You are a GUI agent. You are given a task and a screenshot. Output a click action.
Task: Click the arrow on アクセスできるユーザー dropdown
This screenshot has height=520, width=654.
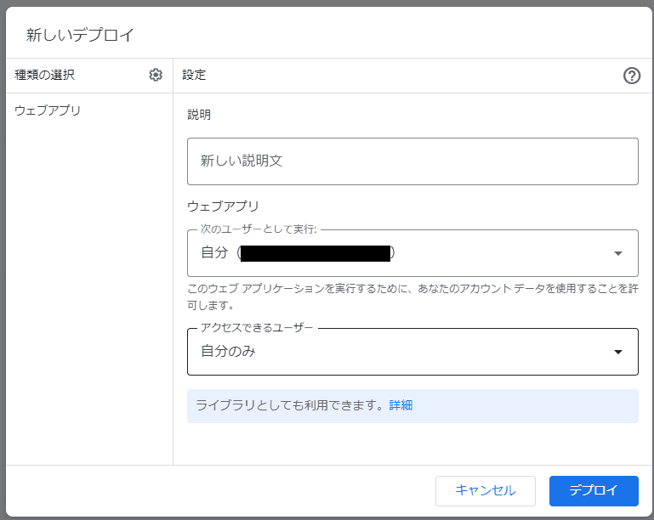click(x=618, y=352)
